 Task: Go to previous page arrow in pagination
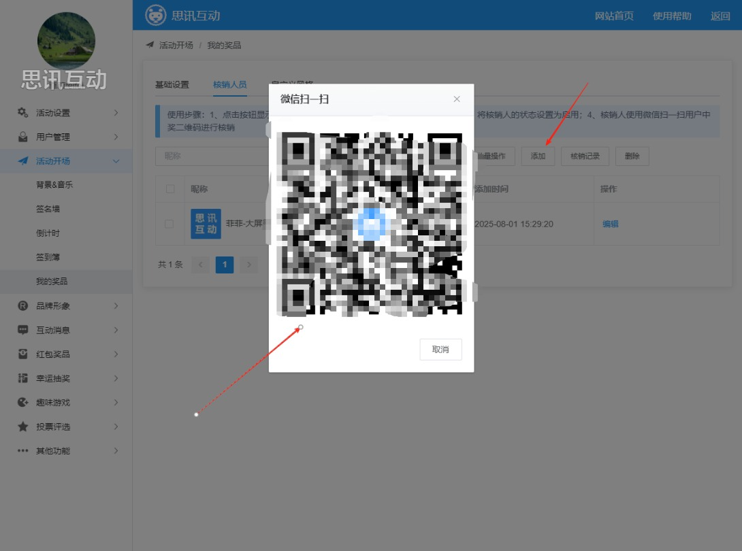[x=201, y=265]
